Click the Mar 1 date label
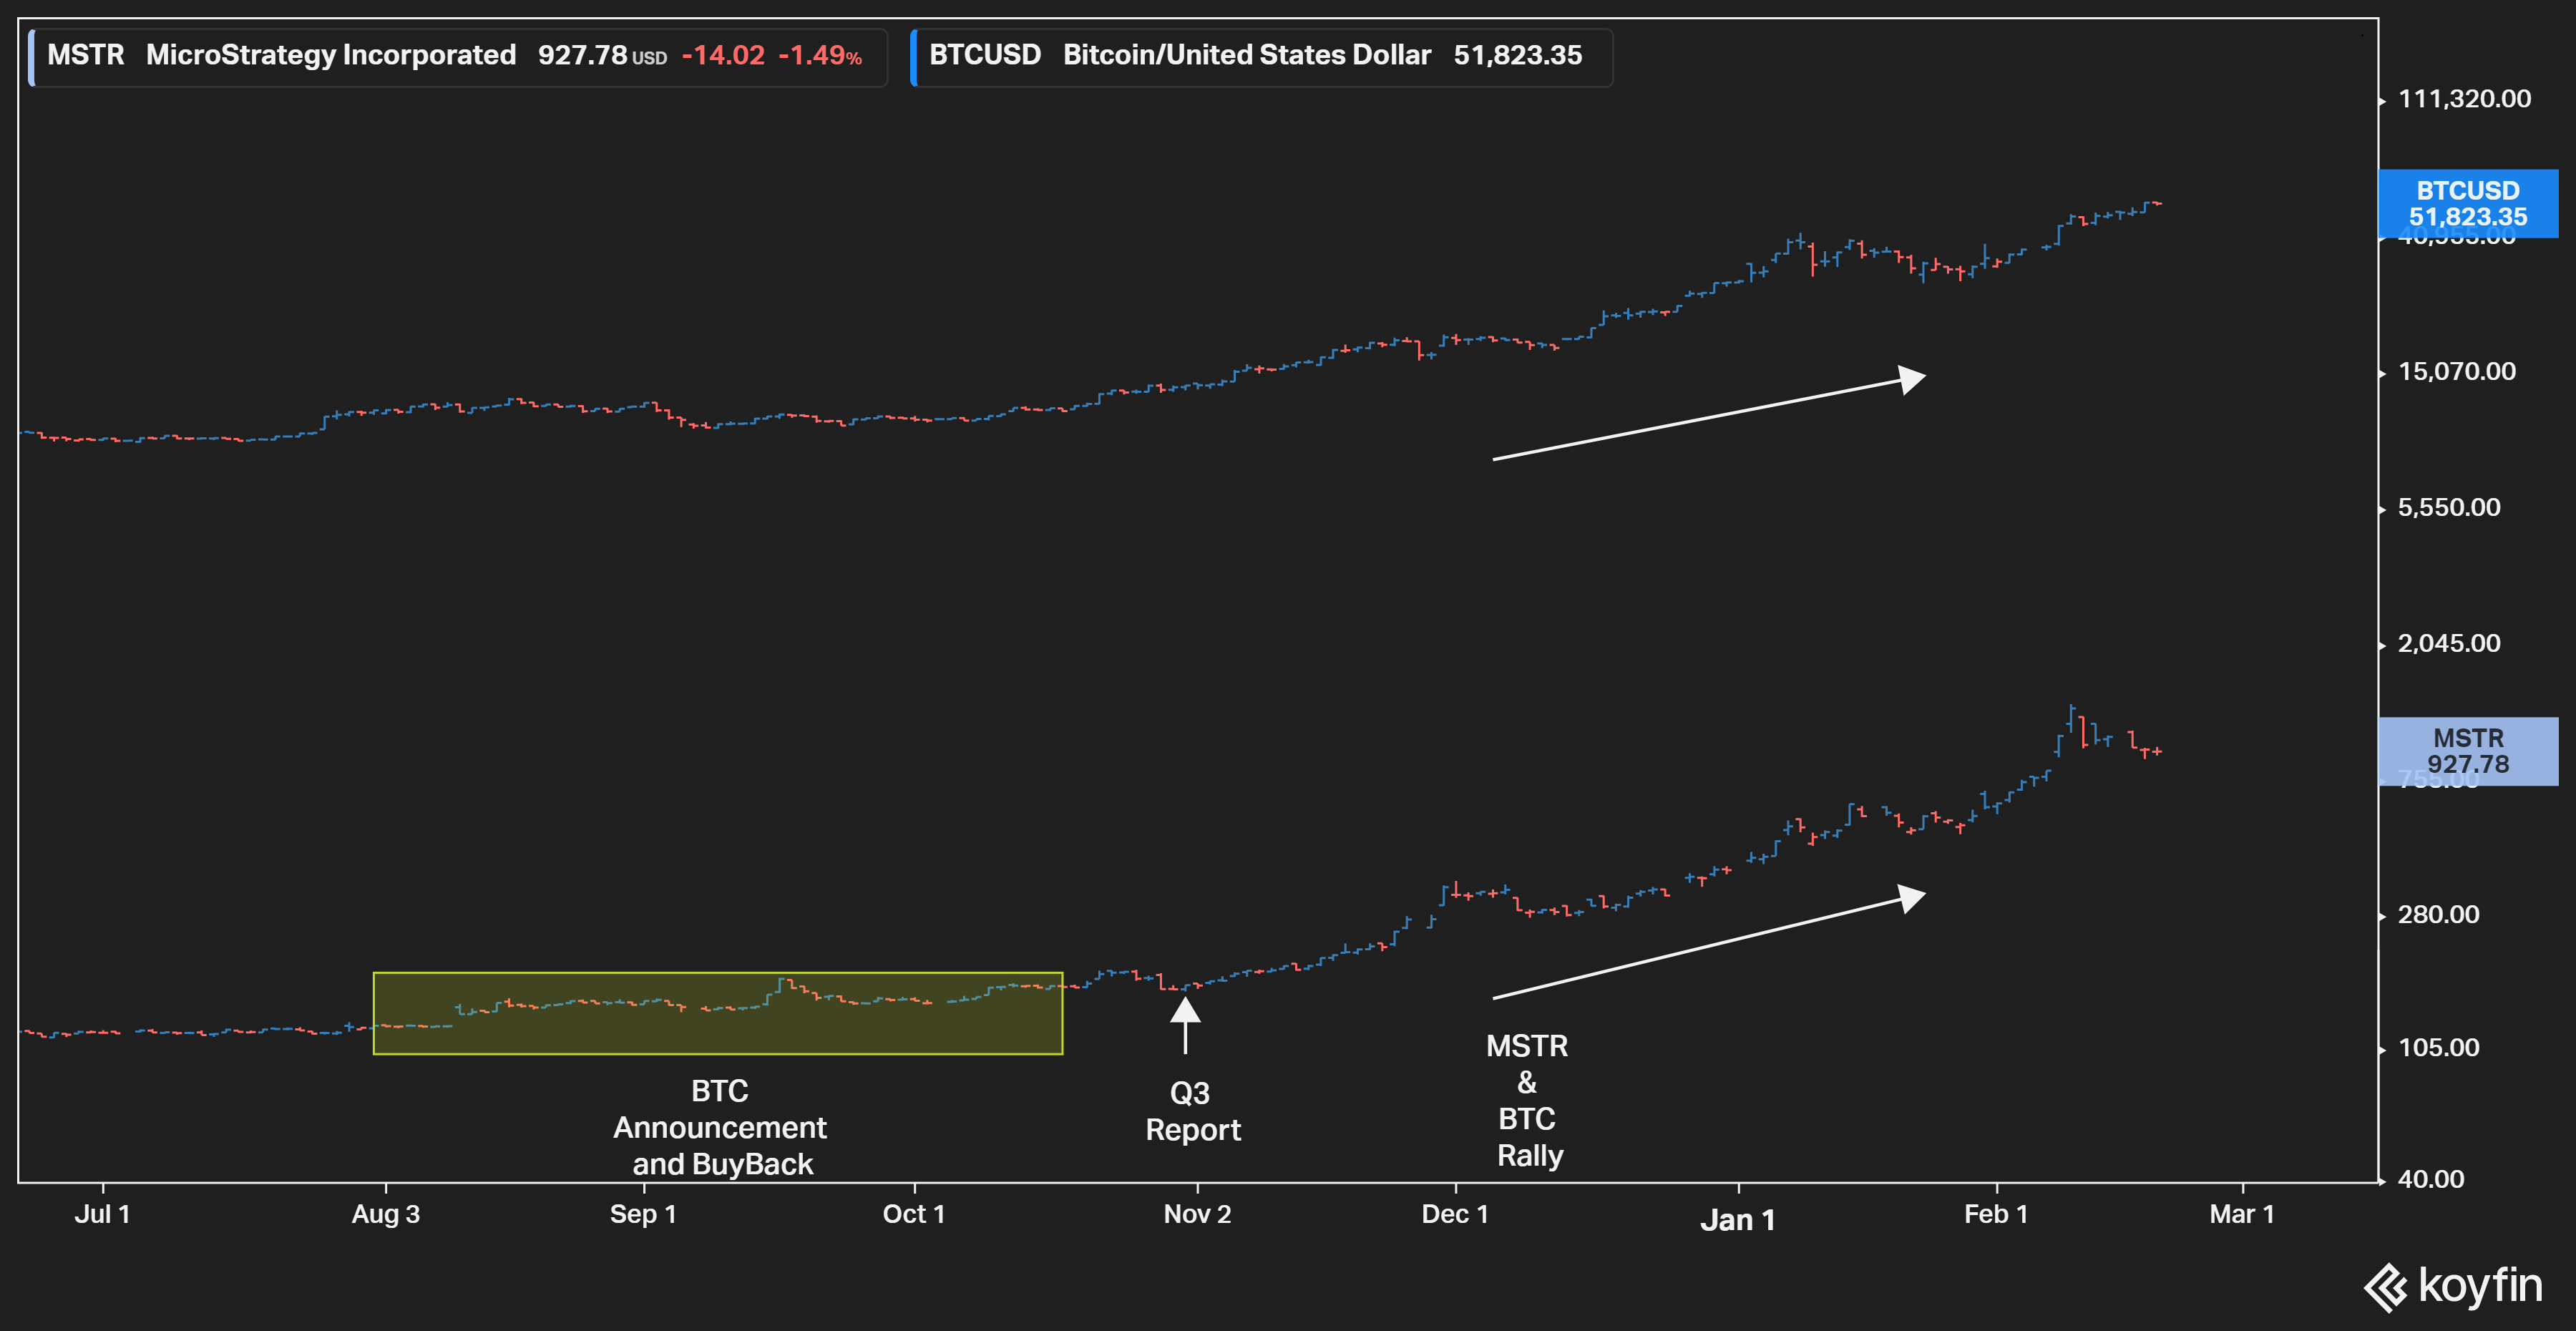2576x1331 pixels. (x=2242, y=1214)
